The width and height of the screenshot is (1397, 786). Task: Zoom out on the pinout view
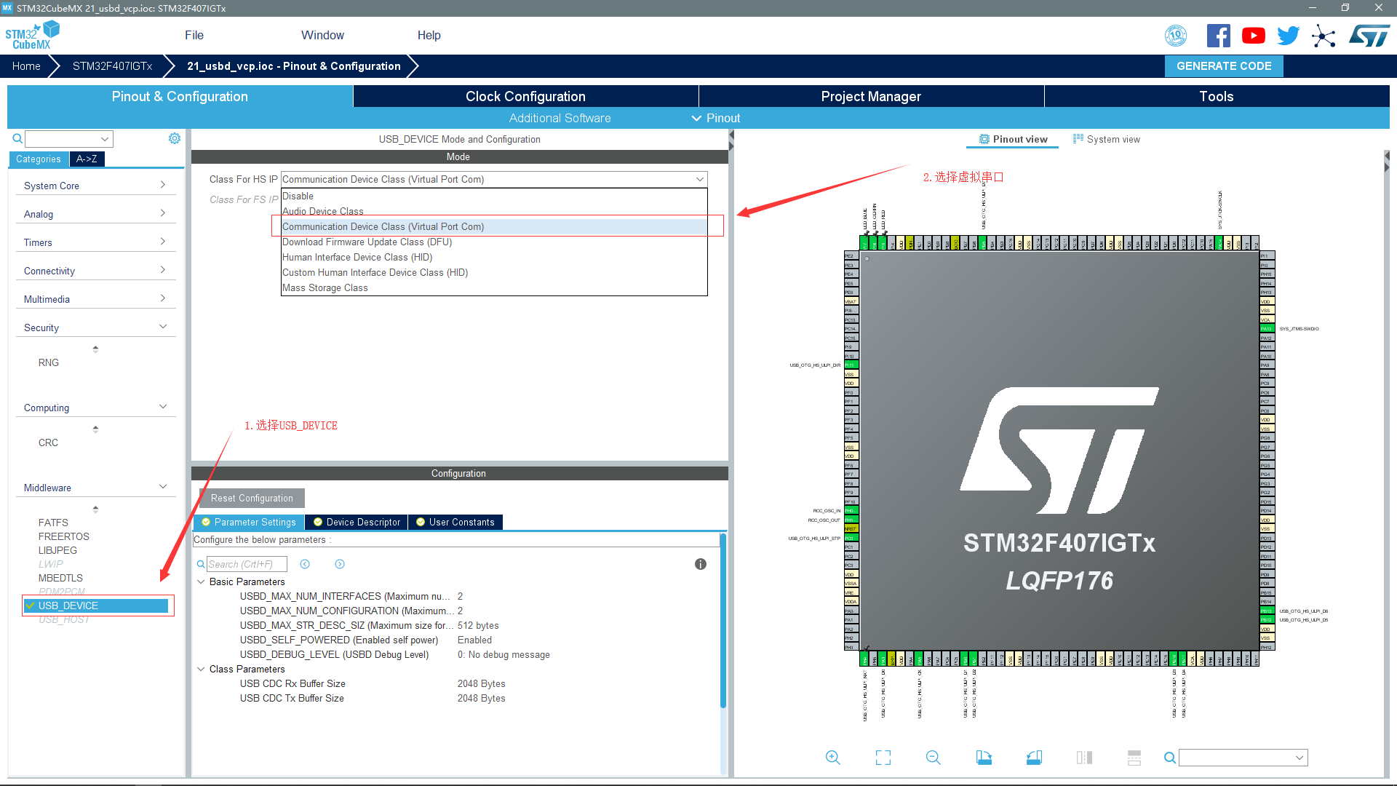[x=934, y=758]
